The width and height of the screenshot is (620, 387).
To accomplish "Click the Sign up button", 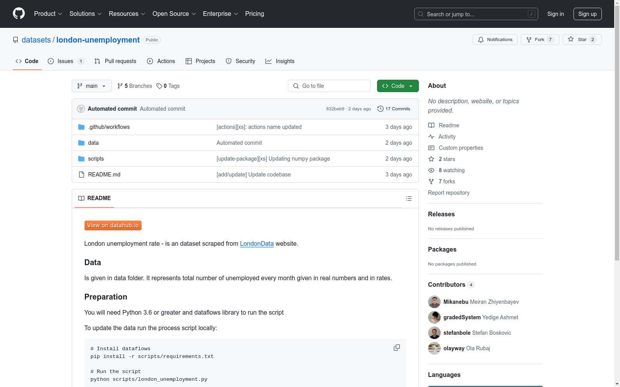I will point(587,14).
